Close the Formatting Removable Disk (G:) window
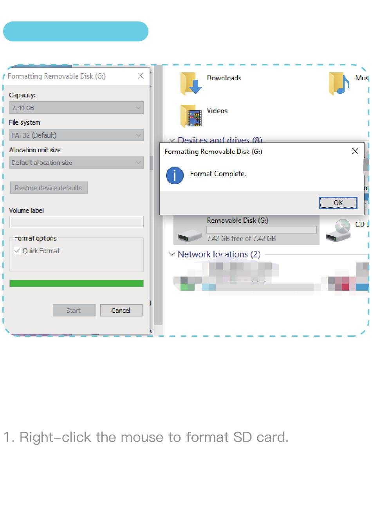The height and width of the screenshot is (505, 372). tap(141, 76)
